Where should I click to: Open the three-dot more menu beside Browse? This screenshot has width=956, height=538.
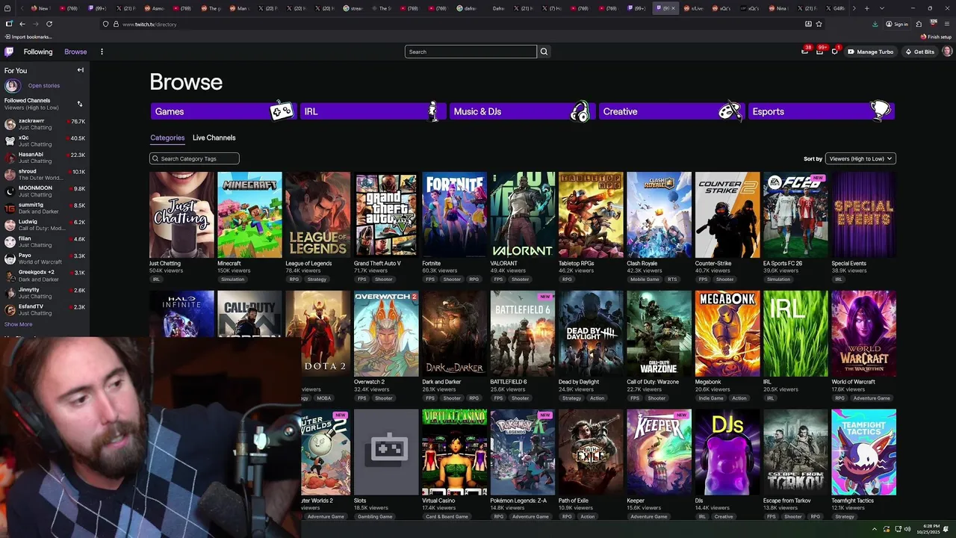[102, 52]
